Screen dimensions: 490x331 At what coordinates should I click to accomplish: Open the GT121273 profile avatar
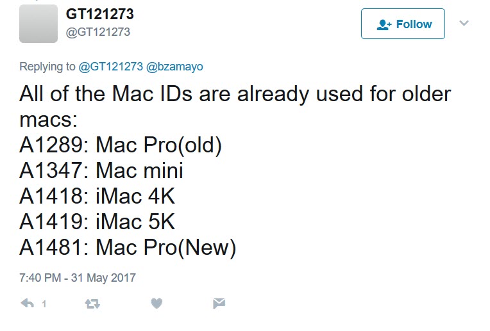click(x=38, y=23)
